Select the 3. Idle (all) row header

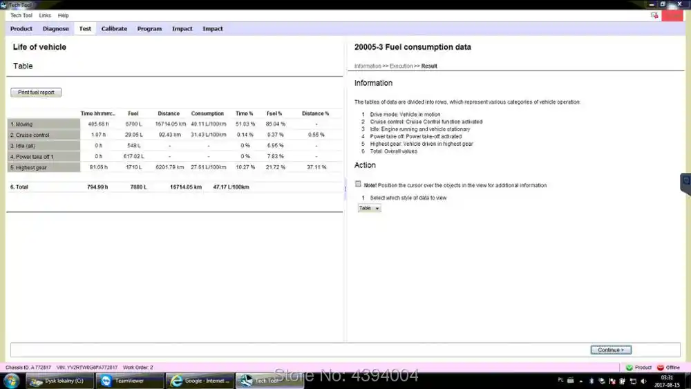coord(44,146)
